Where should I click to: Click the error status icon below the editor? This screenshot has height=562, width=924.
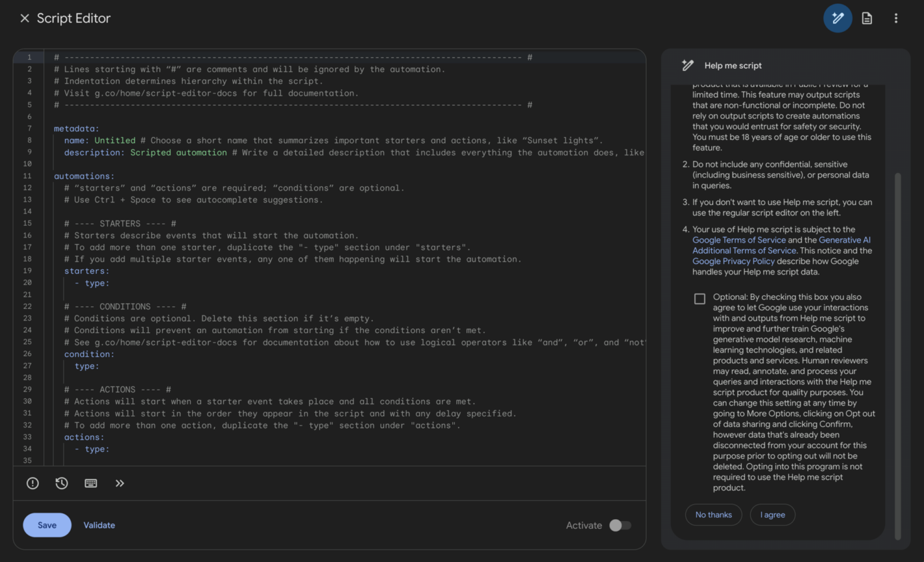33,483
